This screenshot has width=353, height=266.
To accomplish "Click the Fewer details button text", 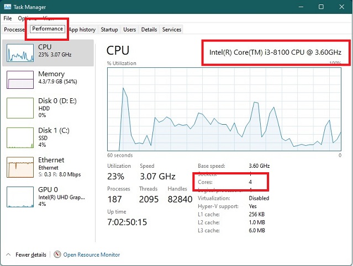I will pos(31,255).
